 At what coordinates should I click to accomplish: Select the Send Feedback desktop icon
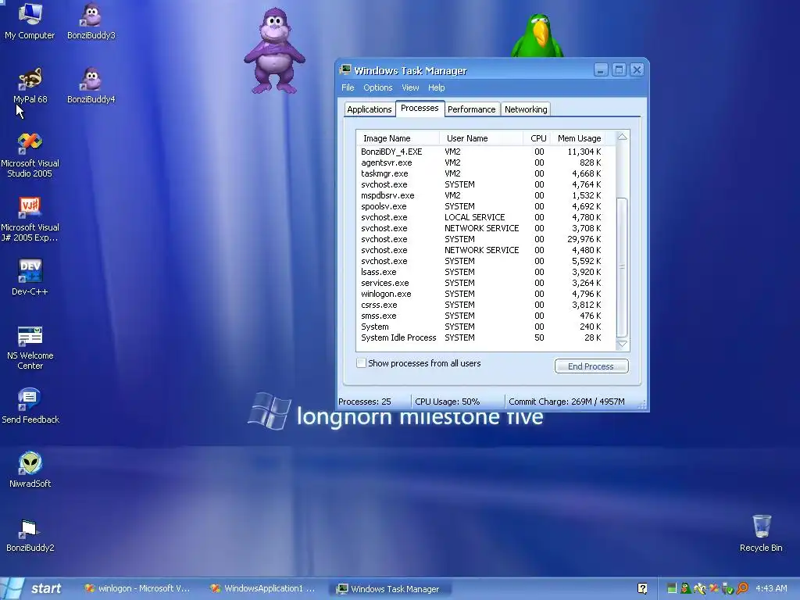pos(30,406)
